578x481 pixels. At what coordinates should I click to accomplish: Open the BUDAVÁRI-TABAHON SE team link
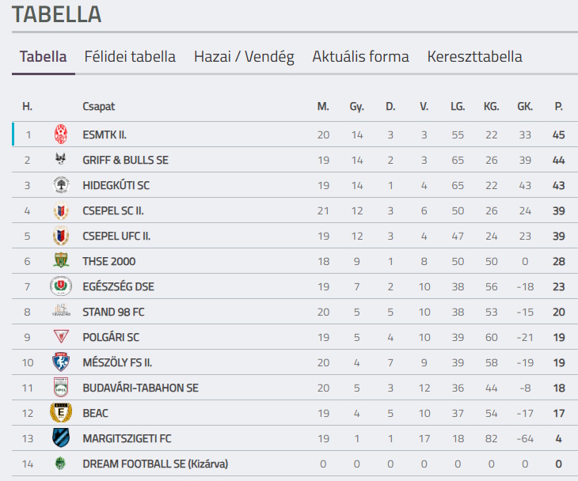[x=140, y=388]
